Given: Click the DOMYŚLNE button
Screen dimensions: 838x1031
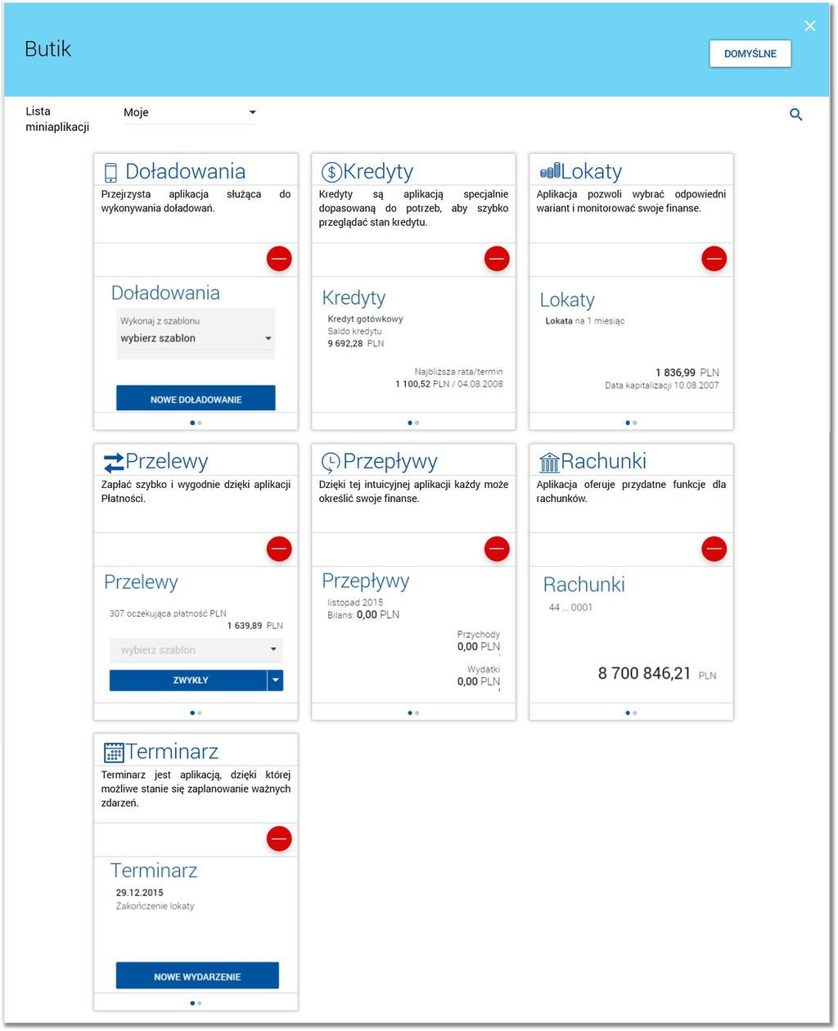Looking at the screenshot, I should point(750,53).
